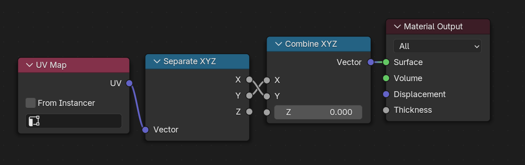Click Separate XYZ Vector input socket
525x165 pixels.
click(x=146, y=130)
